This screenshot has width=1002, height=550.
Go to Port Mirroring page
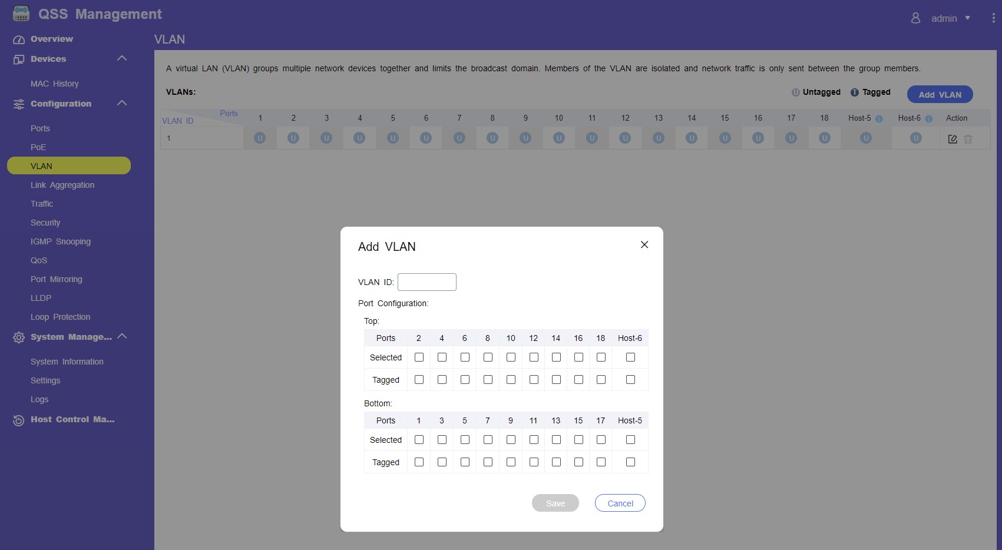click(57, 279)
